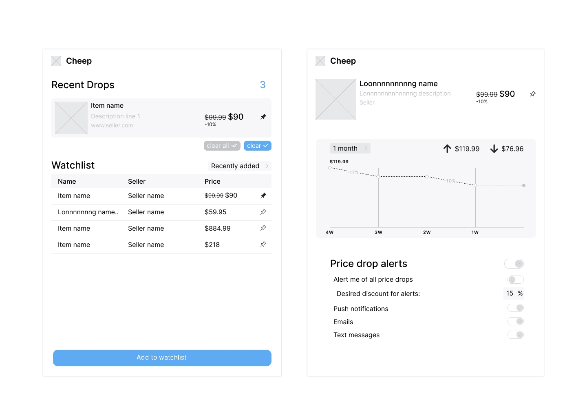Click the Cheep logo in the left panel
The image size is (587, 418).
point(56,61)
